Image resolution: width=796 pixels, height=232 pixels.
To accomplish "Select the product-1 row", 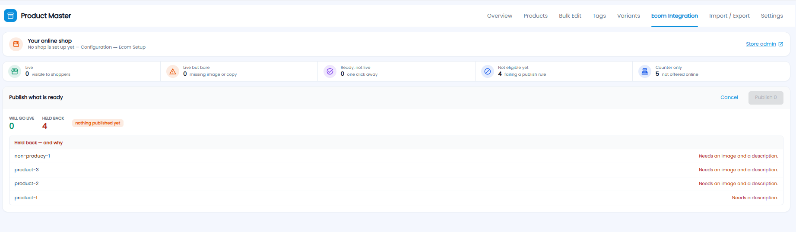I will click(396, 198).
